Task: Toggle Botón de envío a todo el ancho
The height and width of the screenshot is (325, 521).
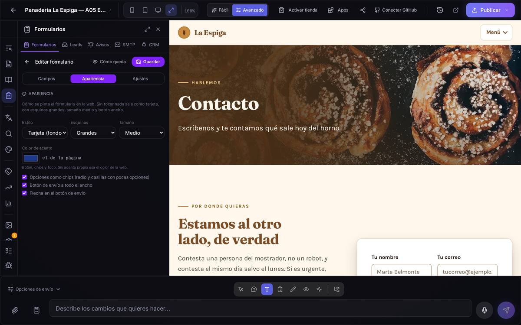Action: pos(24,185)
